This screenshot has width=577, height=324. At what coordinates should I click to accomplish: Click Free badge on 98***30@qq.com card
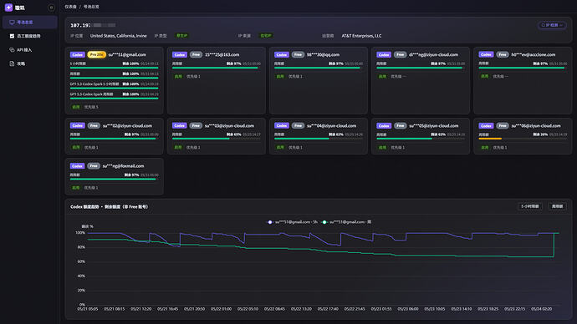coord(298,55)
